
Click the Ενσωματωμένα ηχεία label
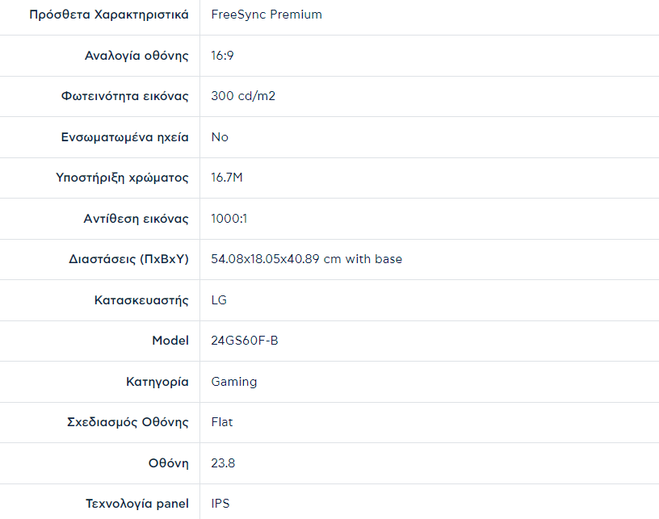124,137
